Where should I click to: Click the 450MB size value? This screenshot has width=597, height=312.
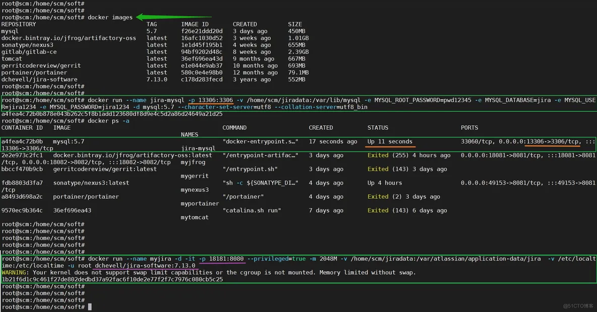pyautogui.click(x=296, y=31)
